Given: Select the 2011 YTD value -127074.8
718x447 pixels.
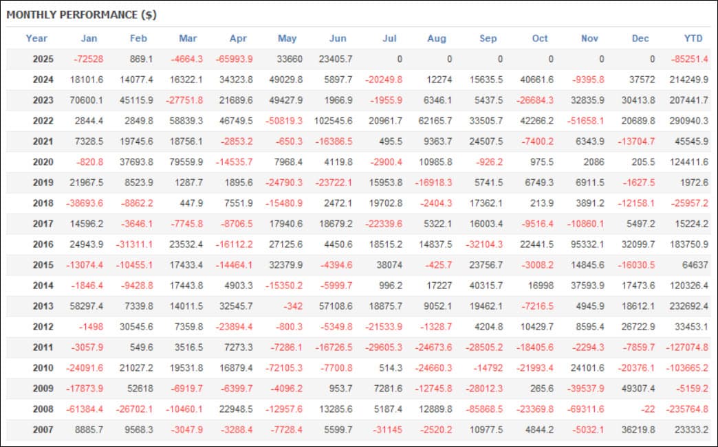Looking at the screenshot, I should coord(687,347).
